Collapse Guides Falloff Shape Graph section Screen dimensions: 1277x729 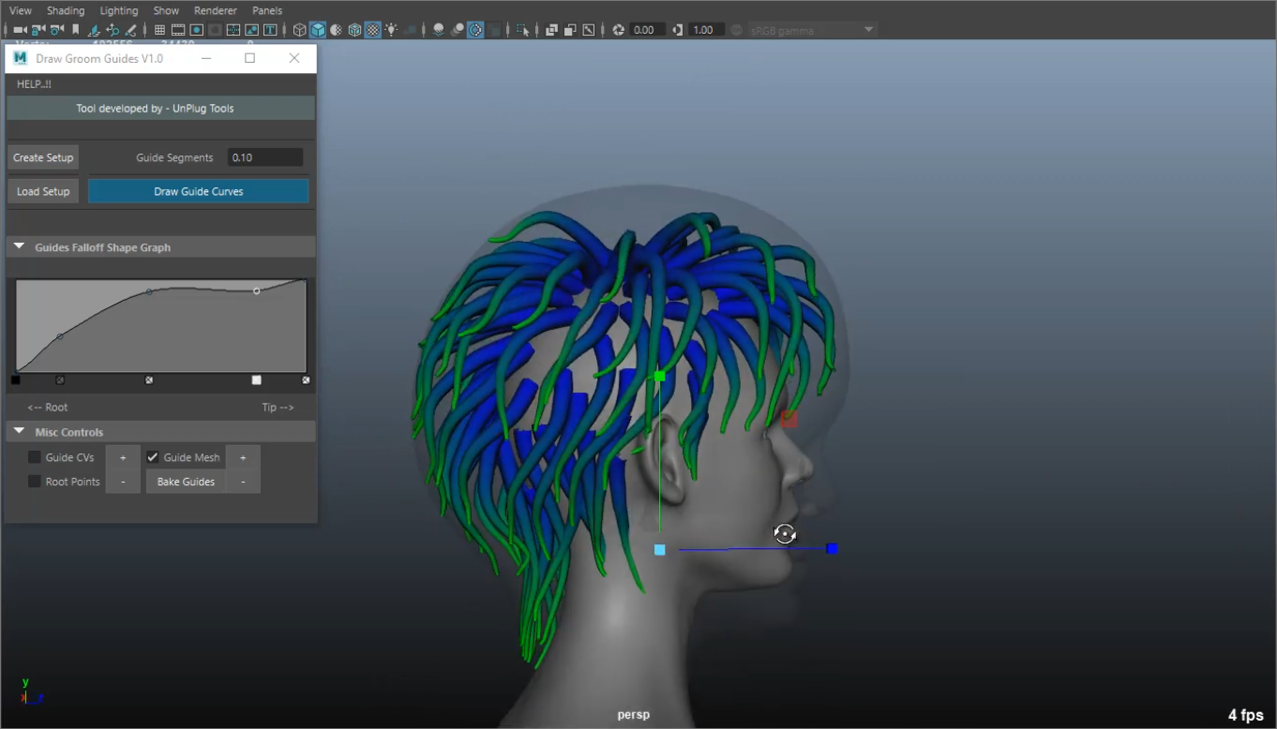pyautogui.click(x=20, y=247)
